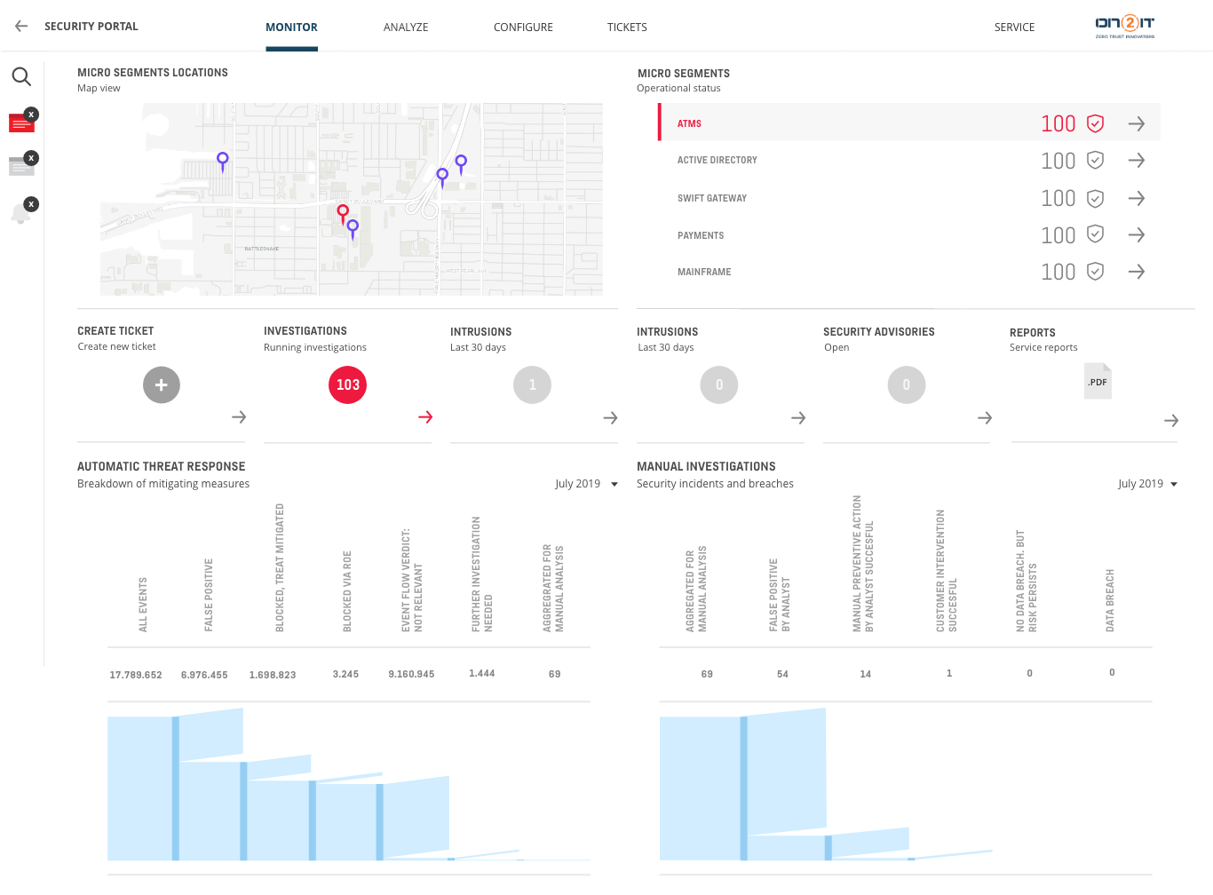Dismiss the red message card badge
The height and width of the screenshot is (895, 1213).
[x=31, y=114]
